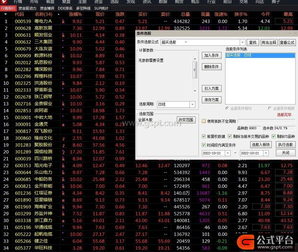Click the 关闭 button

pyautogui.click(x=285, y=153)
